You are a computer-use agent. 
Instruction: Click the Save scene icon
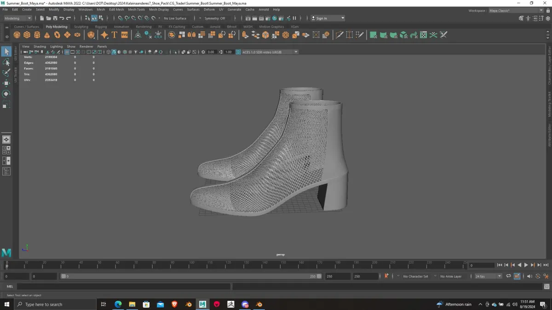55,18
